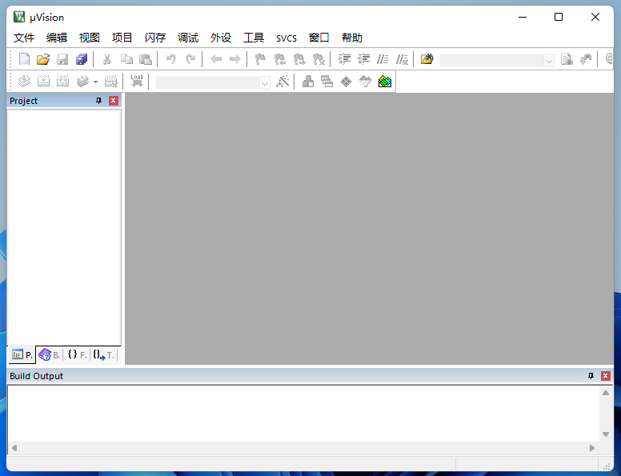
Task: Navigate backwards with left arrow icon
Action: [216, 59]
